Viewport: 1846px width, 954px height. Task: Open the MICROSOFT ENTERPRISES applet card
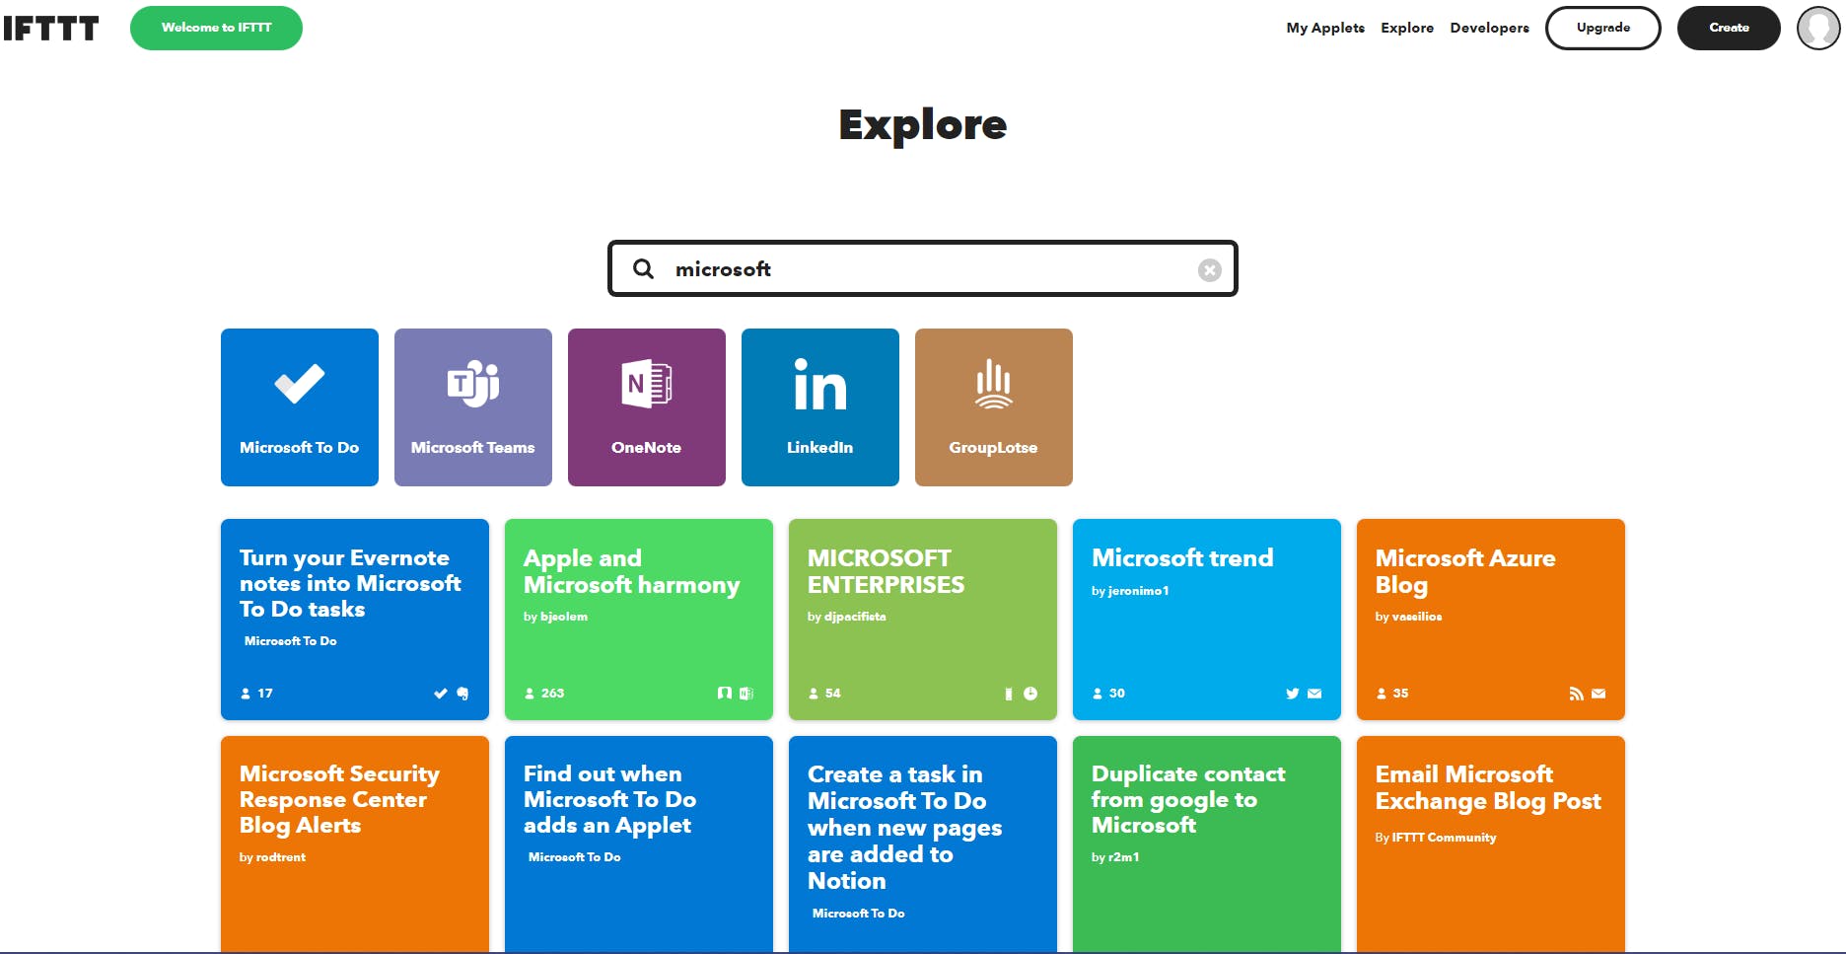(923, 620)
